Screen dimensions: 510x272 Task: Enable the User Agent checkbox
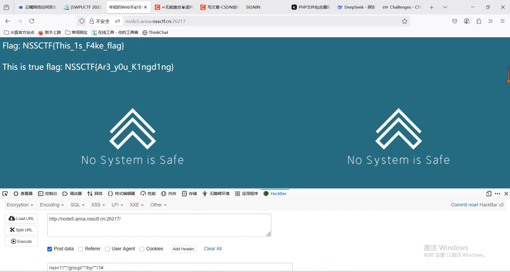pos(107,249)
